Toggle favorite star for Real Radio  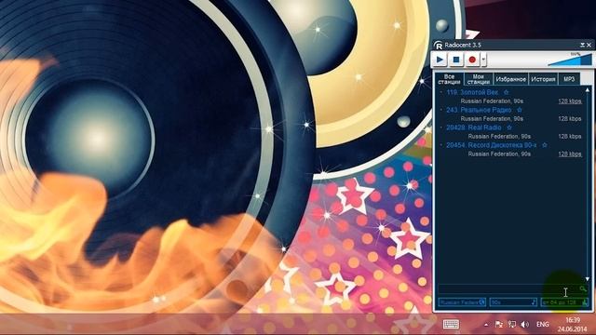pos(509,127)
